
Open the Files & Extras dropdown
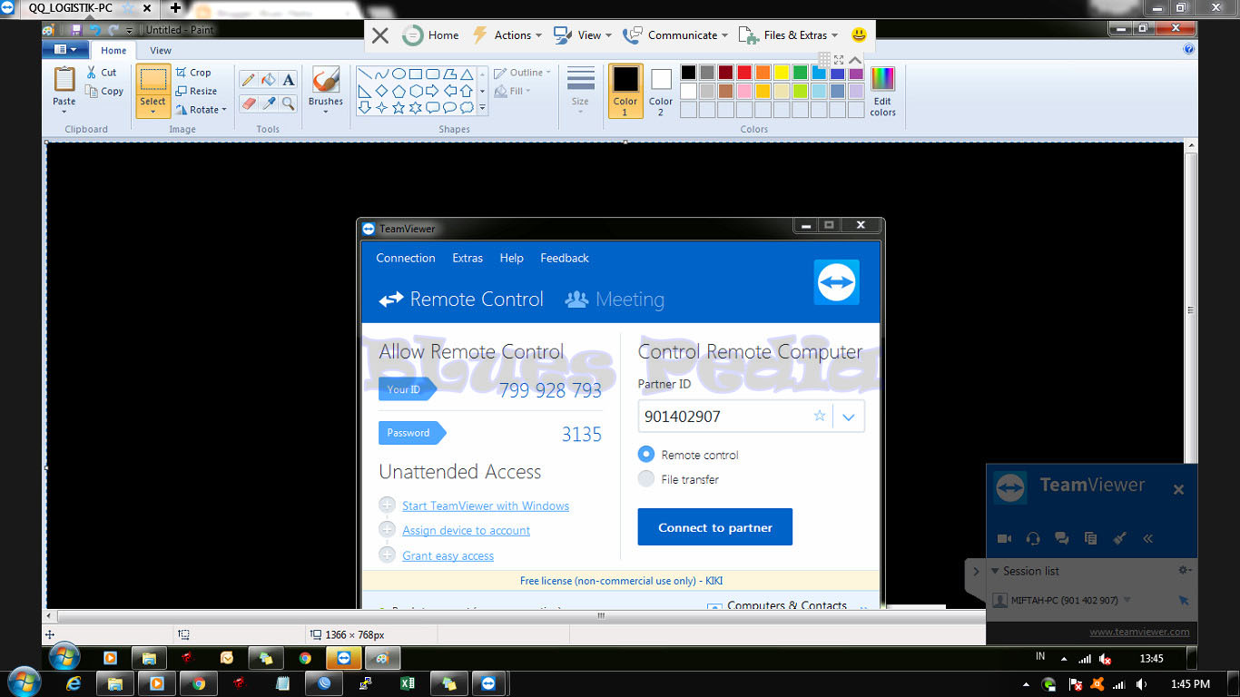(x=787, y=35)
